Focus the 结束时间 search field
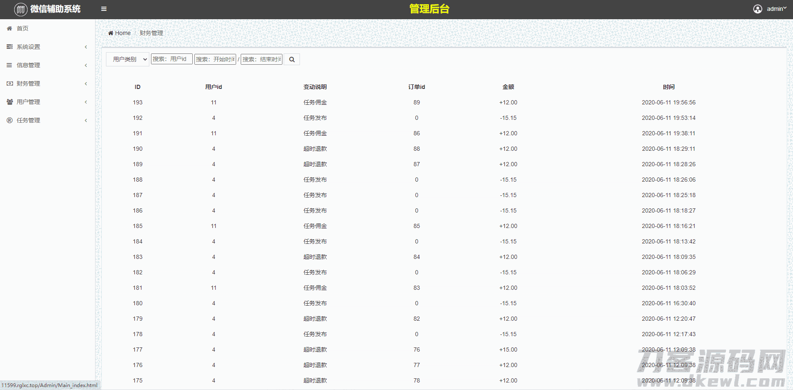 point(262,59)
